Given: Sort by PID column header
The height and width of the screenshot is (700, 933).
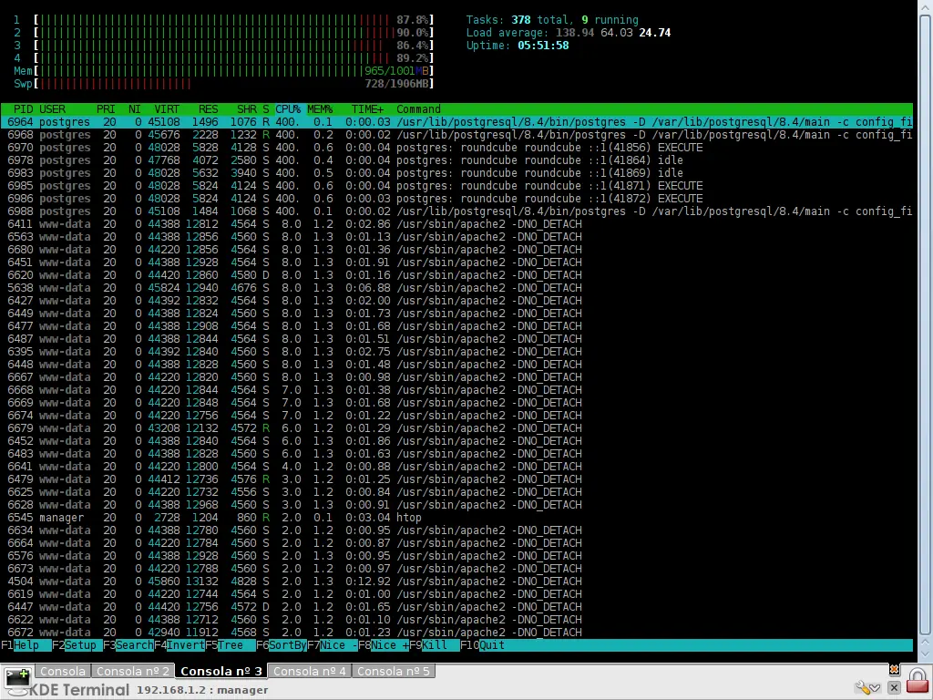Looking at the screenshot, I should (23, 109).
